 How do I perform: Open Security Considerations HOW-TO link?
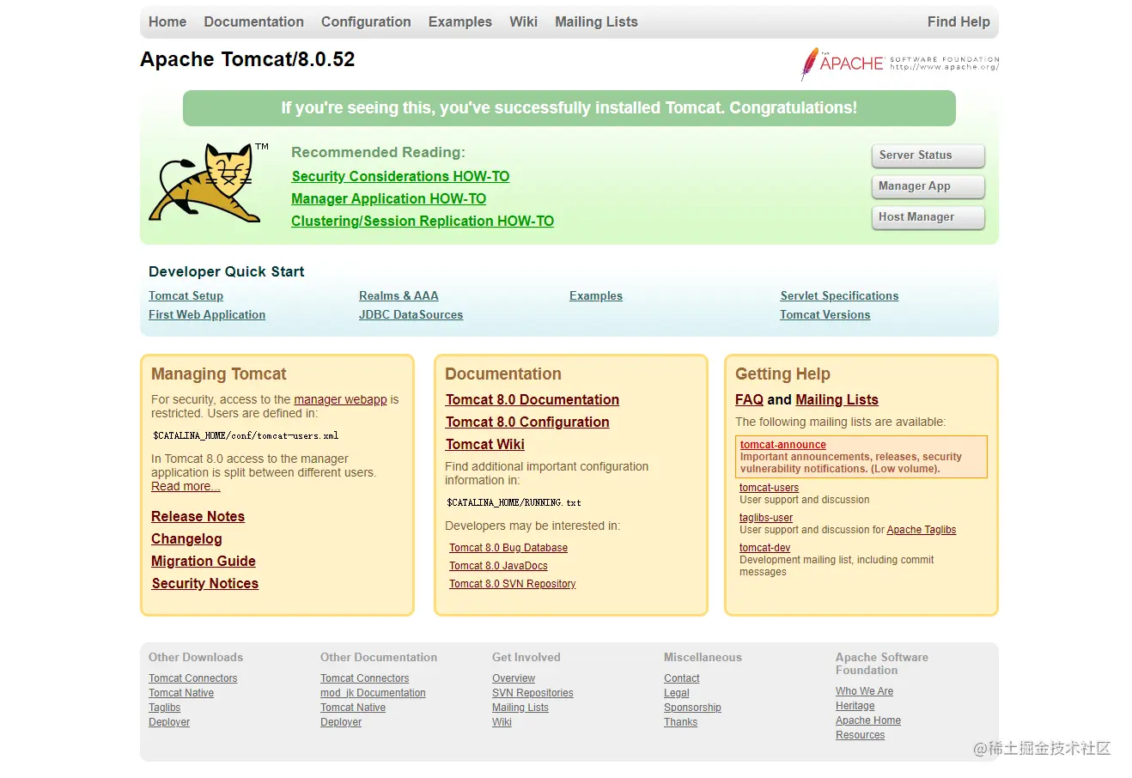[x=400, y=176]
